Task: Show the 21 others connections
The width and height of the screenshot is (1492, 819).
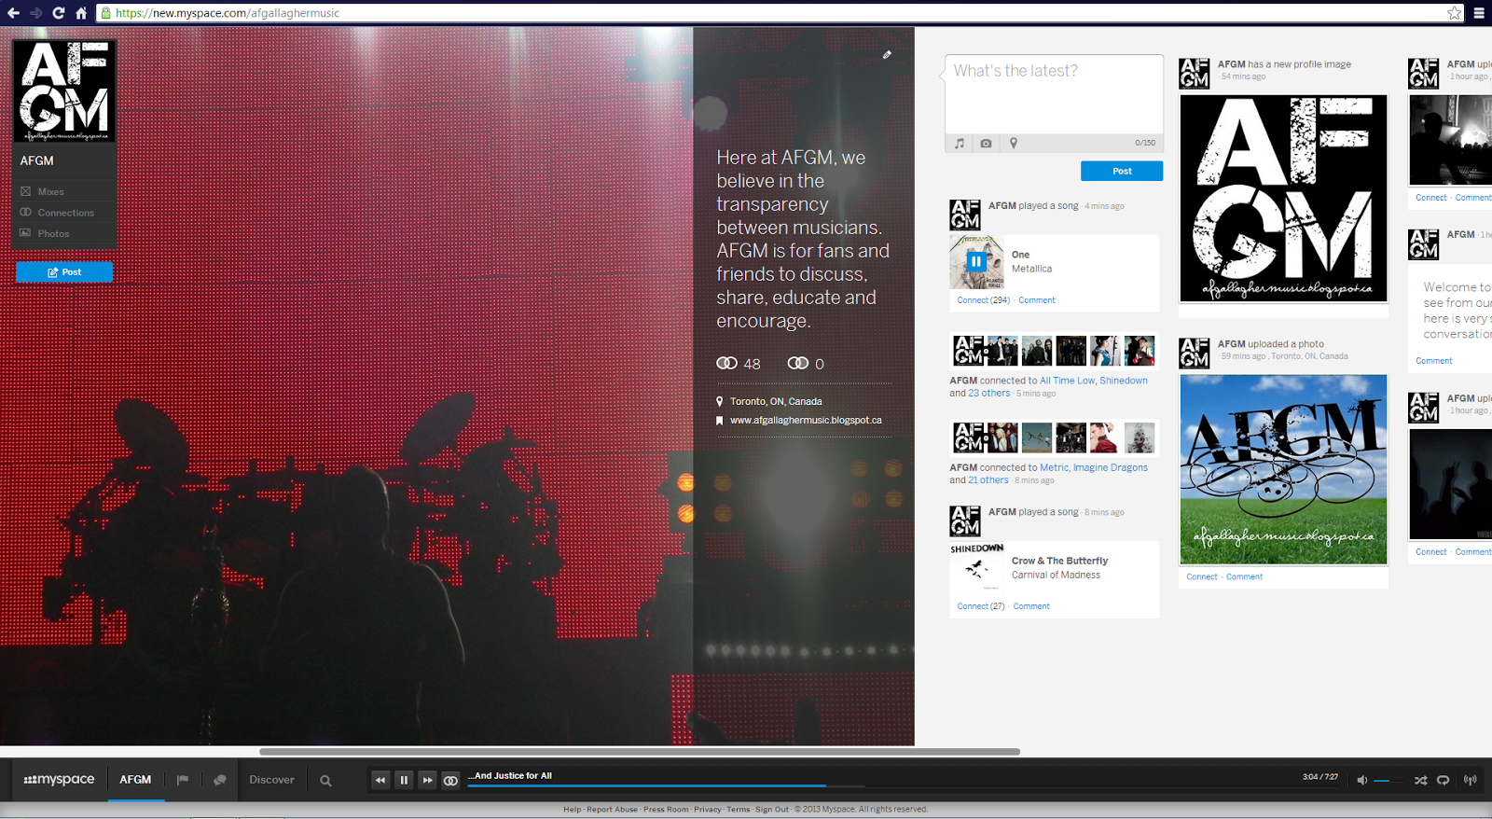Action: 988,480
